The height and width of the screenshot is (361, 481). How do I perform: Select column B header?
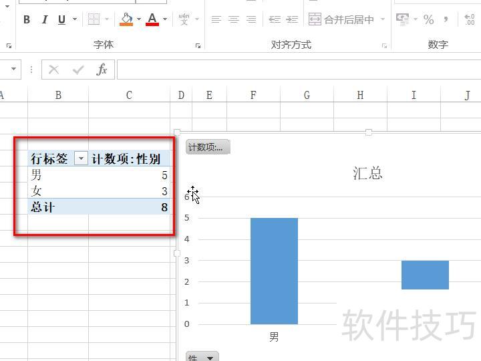(x=58, y=95)
